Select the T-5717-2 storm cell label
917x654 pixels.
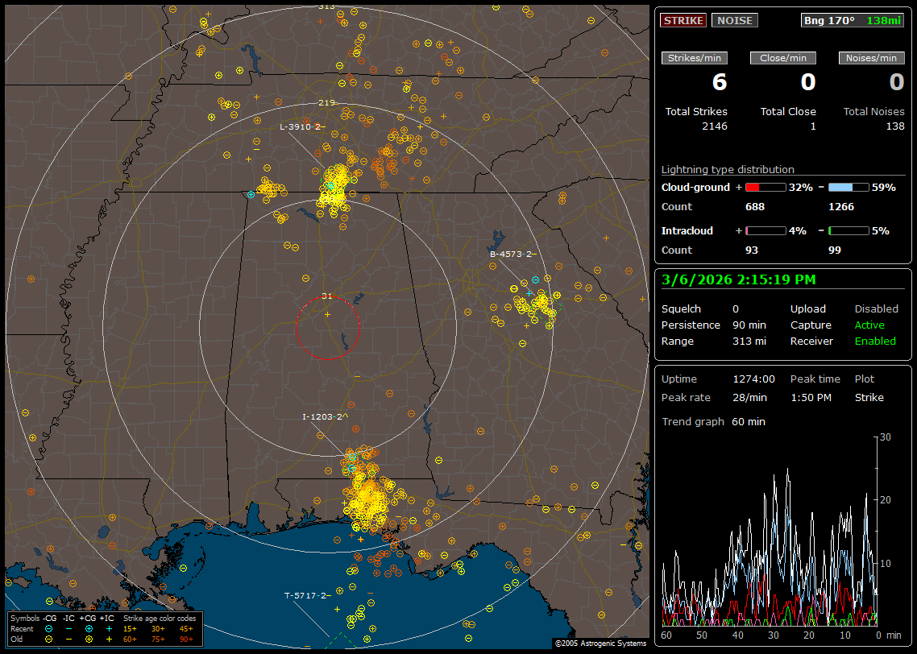307,595
